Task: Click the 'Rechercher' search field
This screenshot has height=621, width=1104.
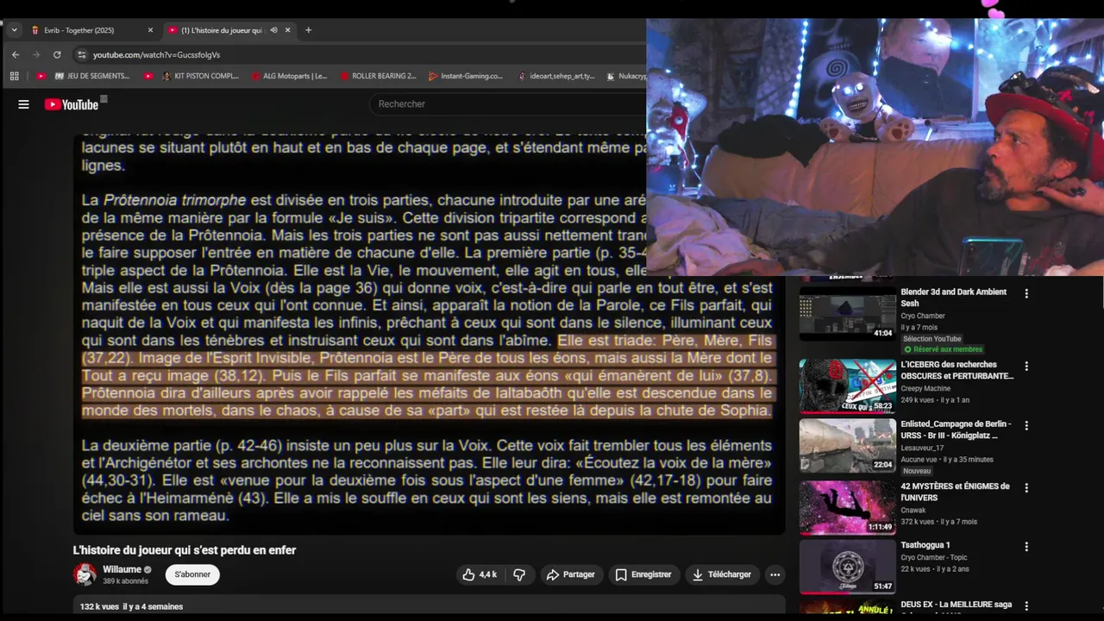Action: [509, 103]
